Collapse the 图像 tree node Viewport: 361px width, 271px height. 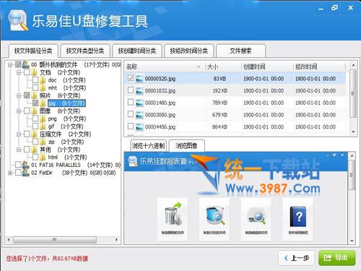point(19,111)
